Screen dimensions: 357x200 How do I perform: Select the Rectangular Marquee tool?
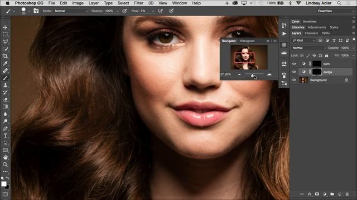(x=5, y=34)
